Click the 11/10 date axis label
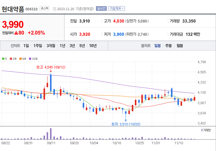The width and height of the screenshot is (216, 151). [x=179, y=143]
